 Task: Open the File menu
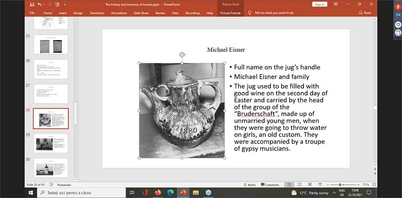click(32, 13)
